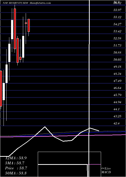The height and width of the screenshot is (177, 126).
Task: Click the Price : 53.7 readout
Action: [x=16, y=168]
